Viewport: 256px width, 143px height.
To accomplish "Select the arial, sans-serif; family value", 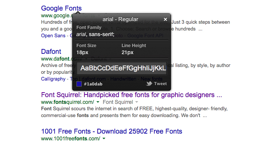I will [95, 35].
